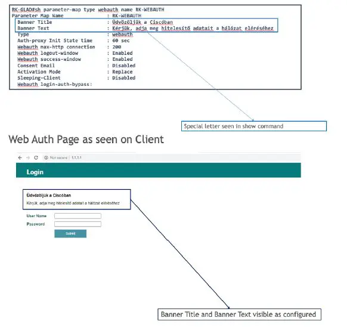Screen dimensions: 347x327
Task: Click the 'Replace' value in CLI output
Action: coord(122,72)
